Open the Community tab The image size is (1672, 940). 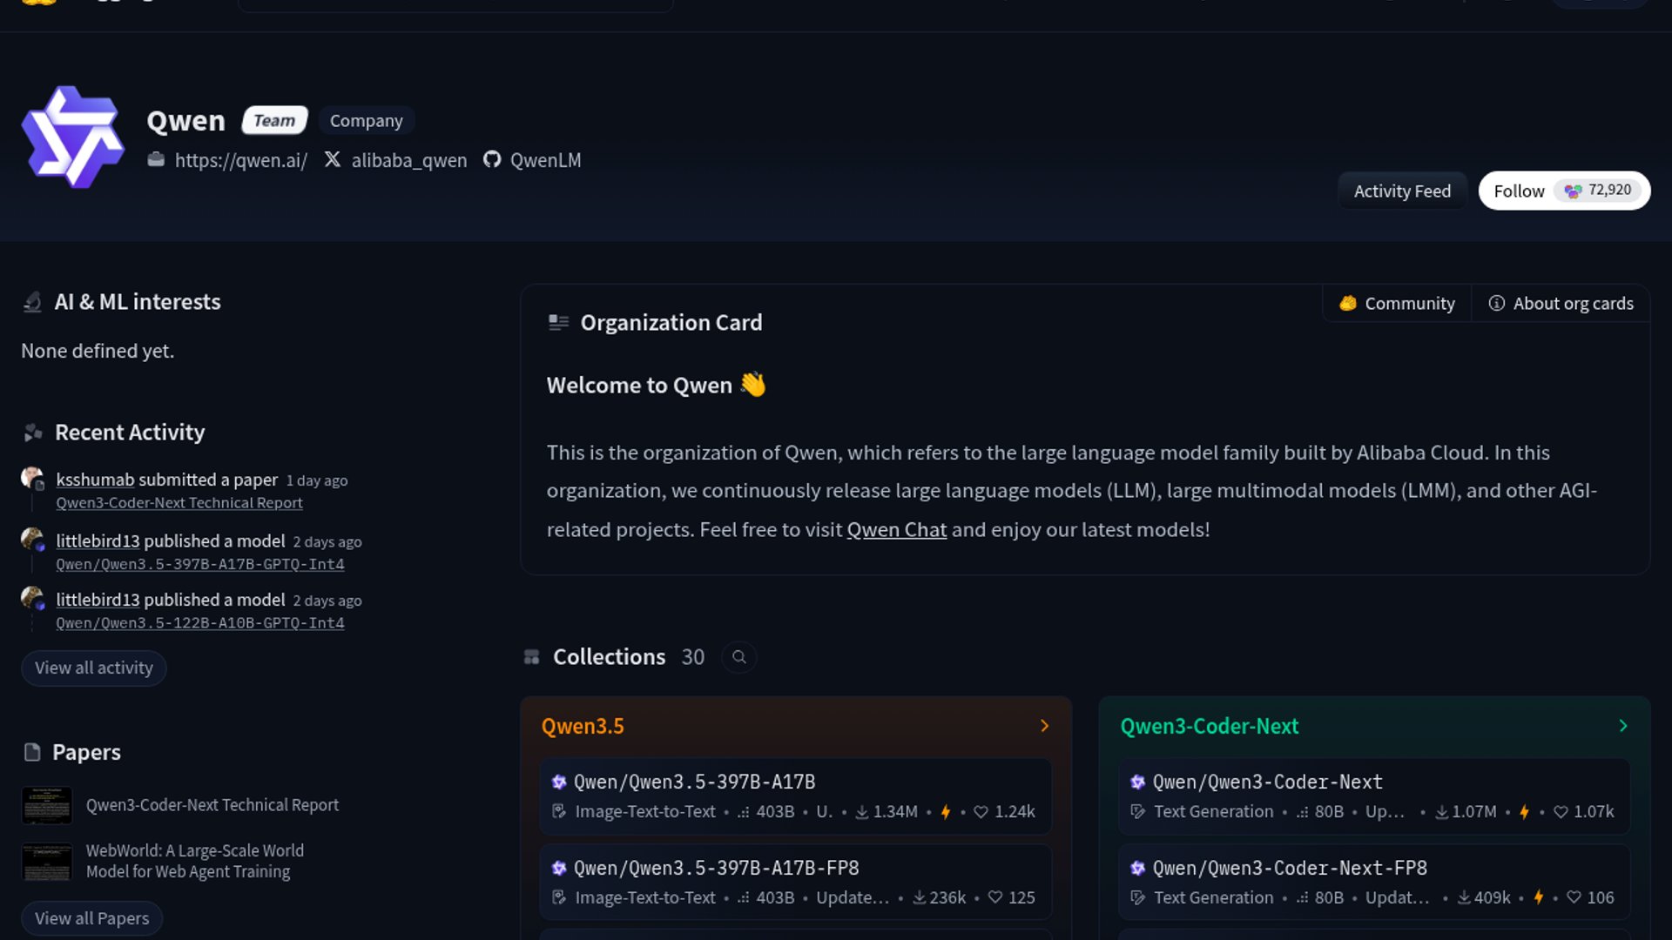(1398, 304)
